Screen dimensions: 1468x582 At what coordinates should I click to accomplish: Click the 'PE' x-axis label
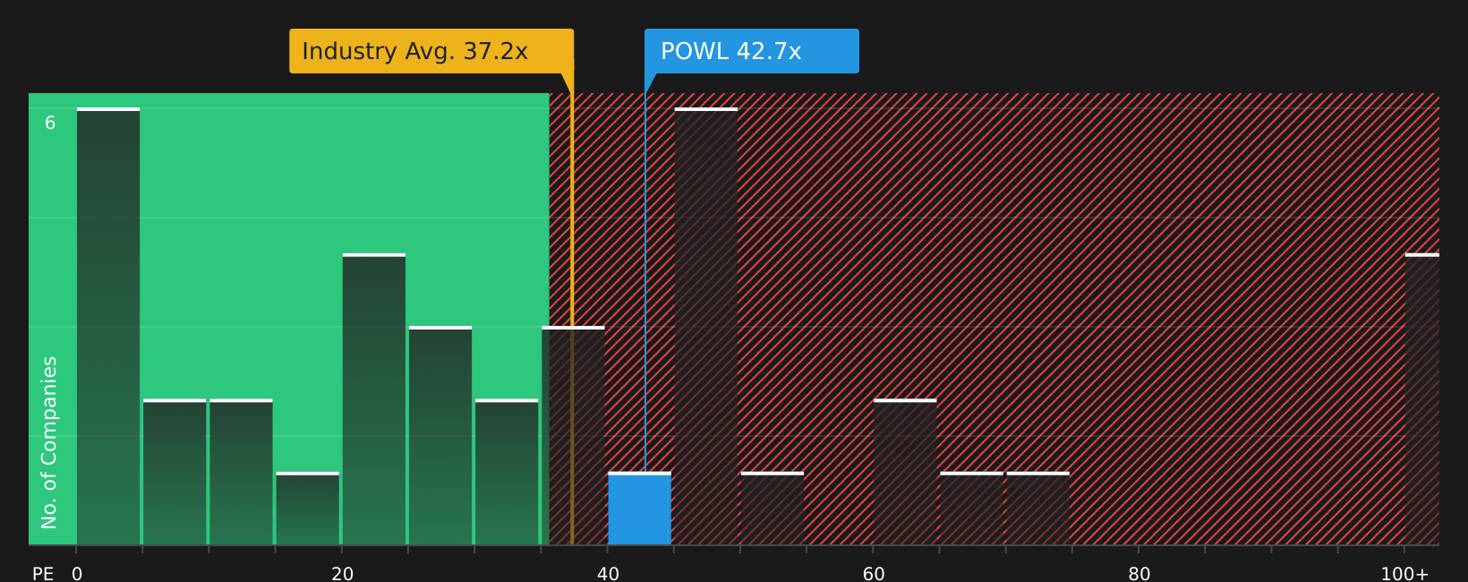coord(43,574)
